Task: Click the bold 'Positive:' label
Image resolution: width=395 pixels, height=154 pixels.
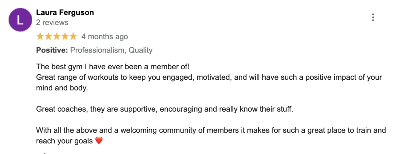Action: [52, 50]
